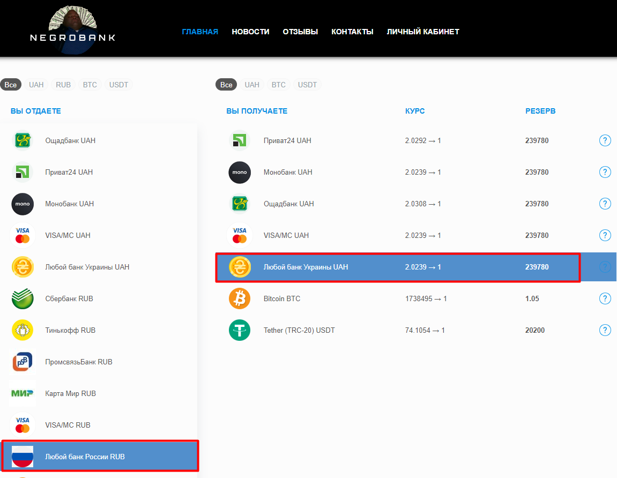
Task: Click the hryvnia coin icon in the receive list
Action: click(240, 267)
